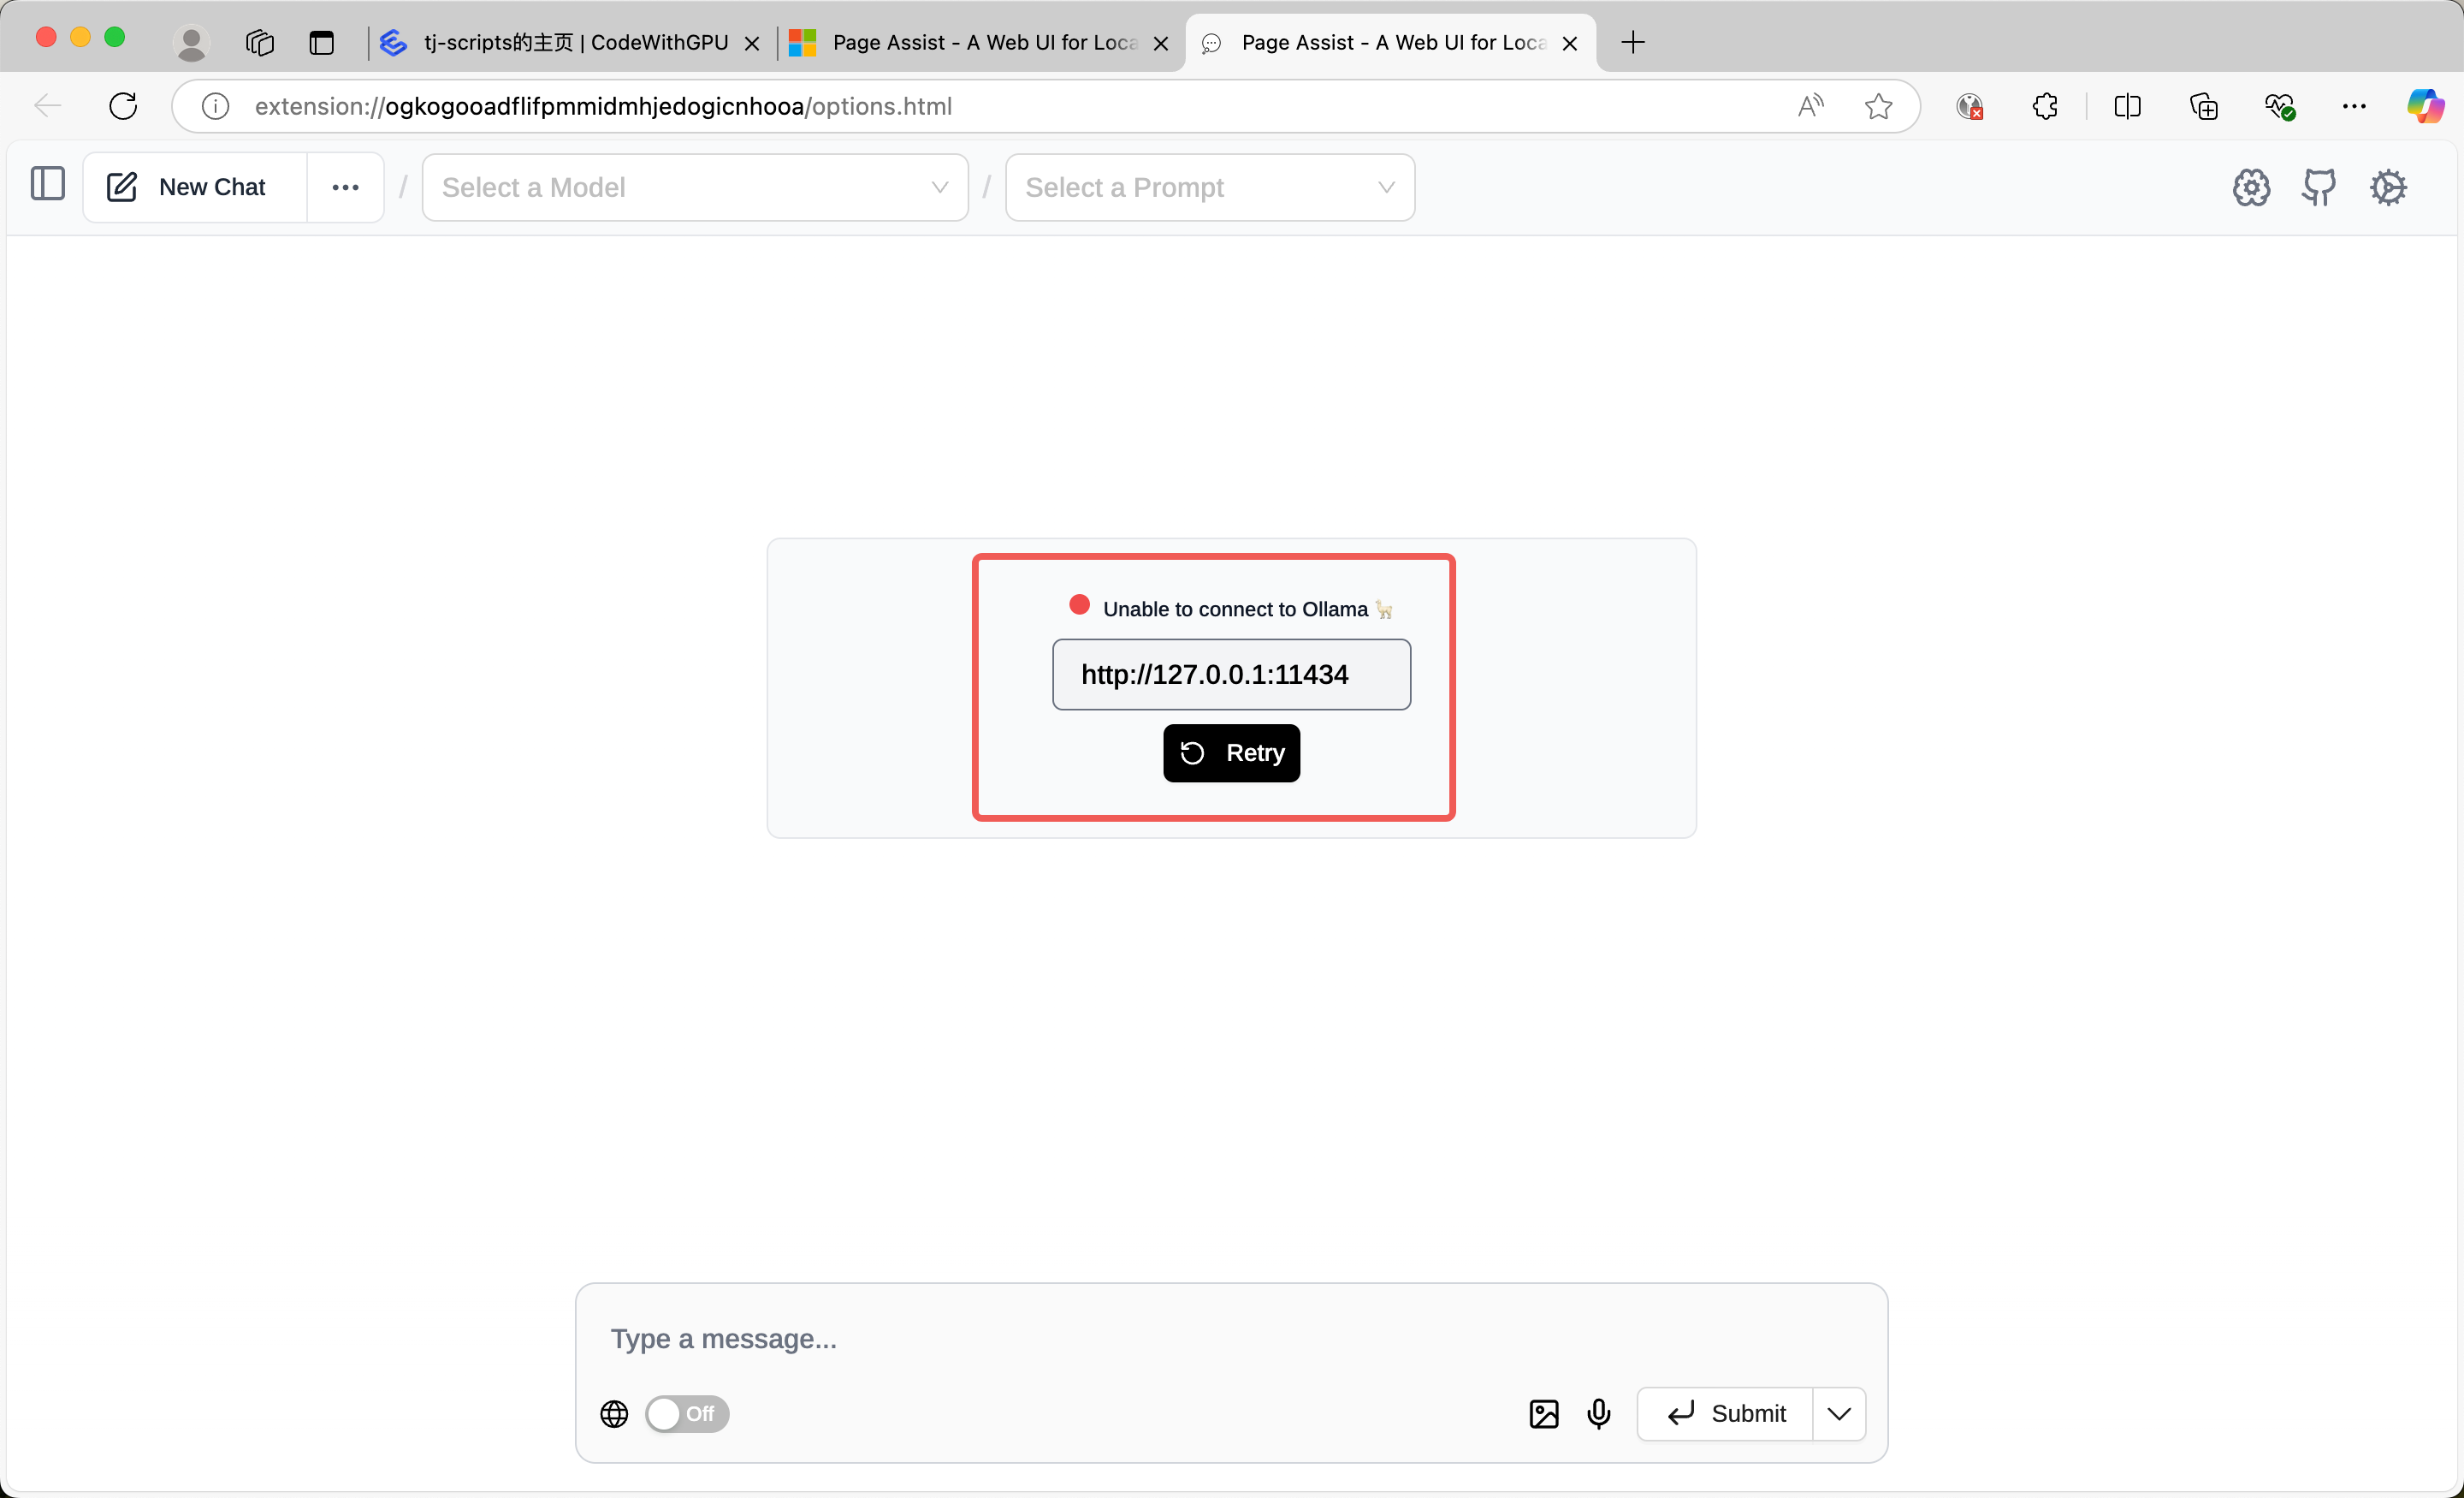Open split screen icon
The height and width of the screenshot is (1498, 2464).
click(x=2127, y=106)
